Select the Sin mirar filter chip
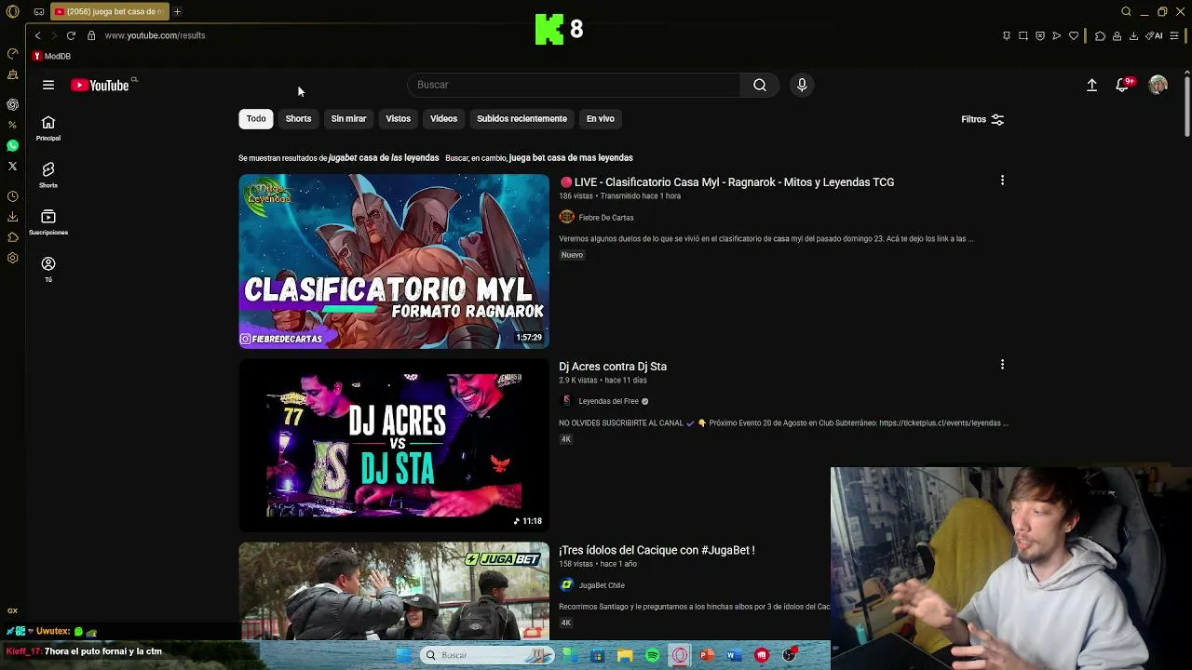The height and width of the screenshot is (670, 1192). click(x=348, y=118)
